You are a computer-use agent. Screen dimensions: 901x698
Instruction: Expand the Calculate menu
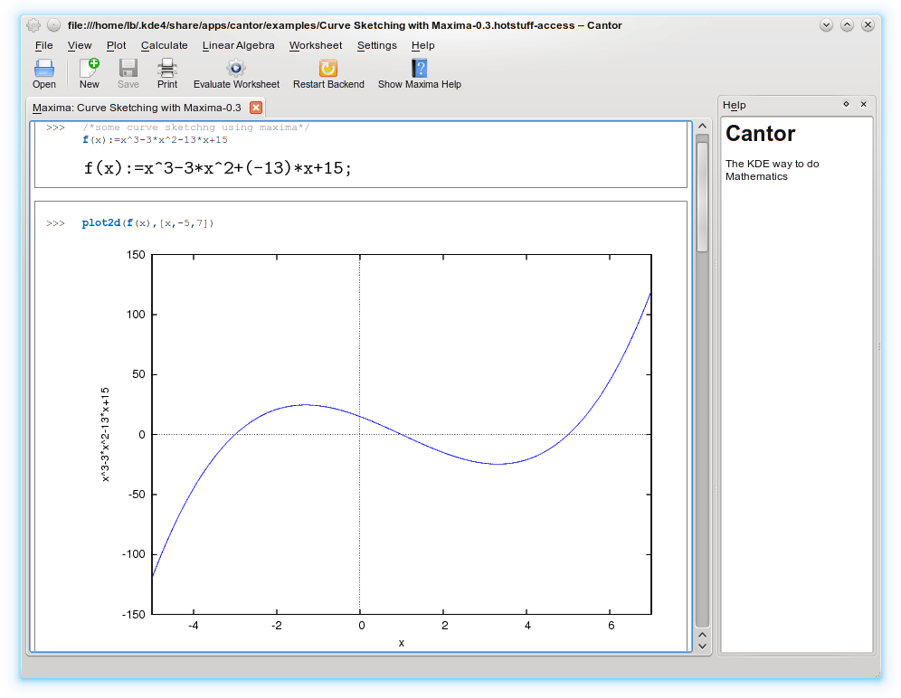164,45
